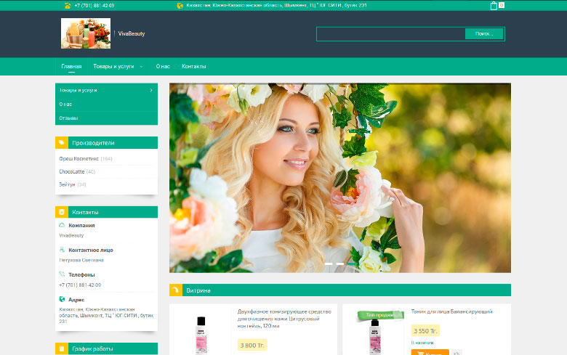Expand the Товары и услуги top menu dropdown
This screenshot has height=355, width=567.
[x=141, y=66]
